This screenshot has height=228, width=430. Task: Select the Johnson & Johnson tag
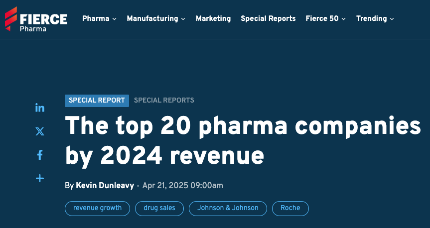tap(228, 208)
